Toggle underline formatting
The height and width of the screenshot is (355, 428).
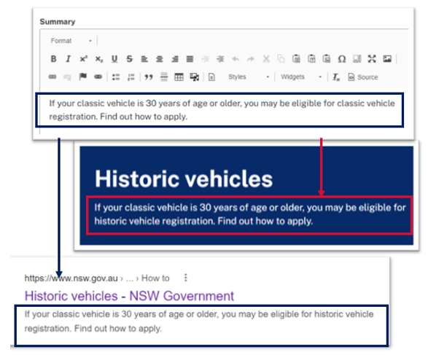pyautogui.click(x=114, y=58)
